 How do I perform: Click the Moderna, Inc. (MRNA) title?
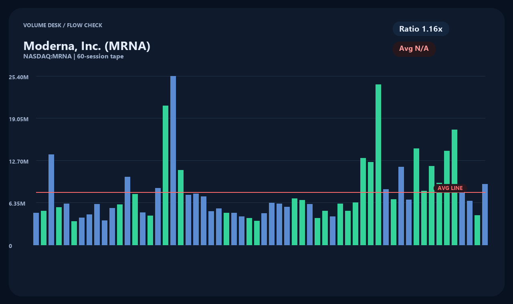point(87,46)
